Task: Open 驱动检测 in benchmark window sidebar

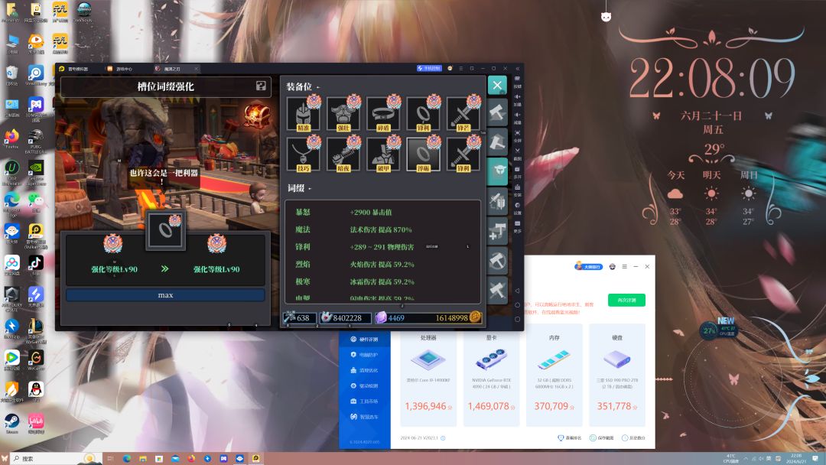Action: (365, 386)
